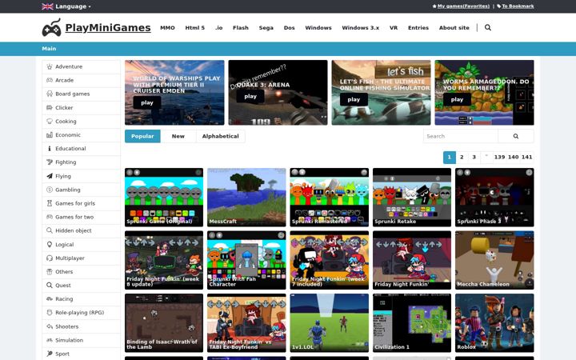Go to page 2
This screenshot has width=576, height=360.
coord(462,158)
